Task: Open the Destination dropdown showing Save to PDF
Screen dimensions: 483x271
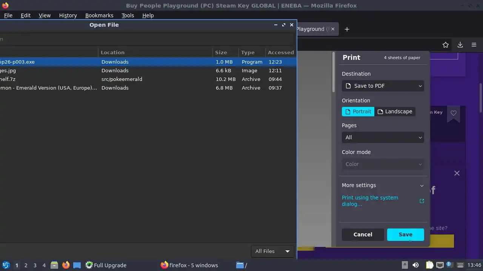Action: tap(383, 86)
